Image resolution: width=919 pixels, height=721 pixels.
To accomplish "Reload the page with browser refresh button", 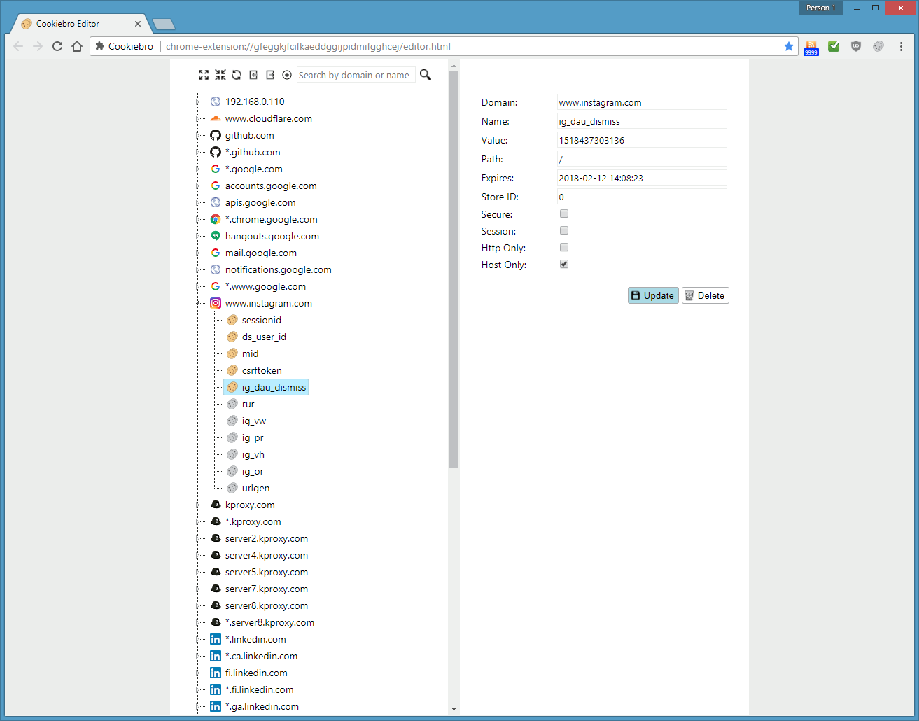I will [x=57, y=46].
